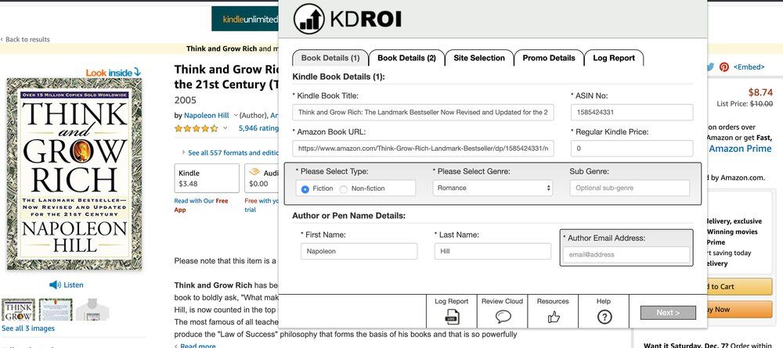Click the Embed link
Screen dimensions: 783x348
pyautogui.click(x=749, y=66)
